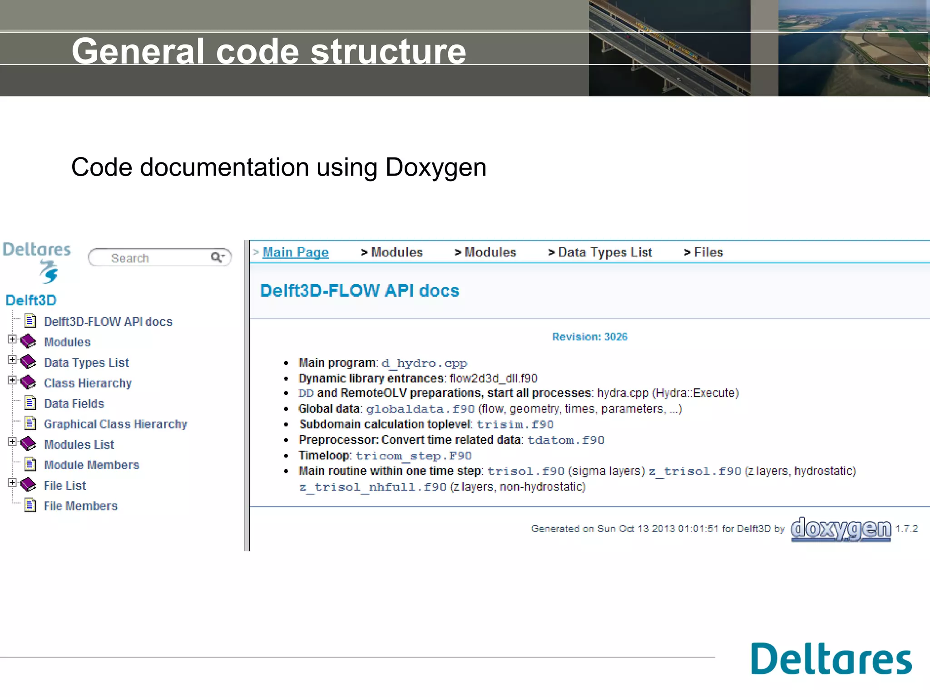The height and width of the screenshot is (697, 930).
Task: Click the search magnifier icon
Action: (x=217, y=257)
